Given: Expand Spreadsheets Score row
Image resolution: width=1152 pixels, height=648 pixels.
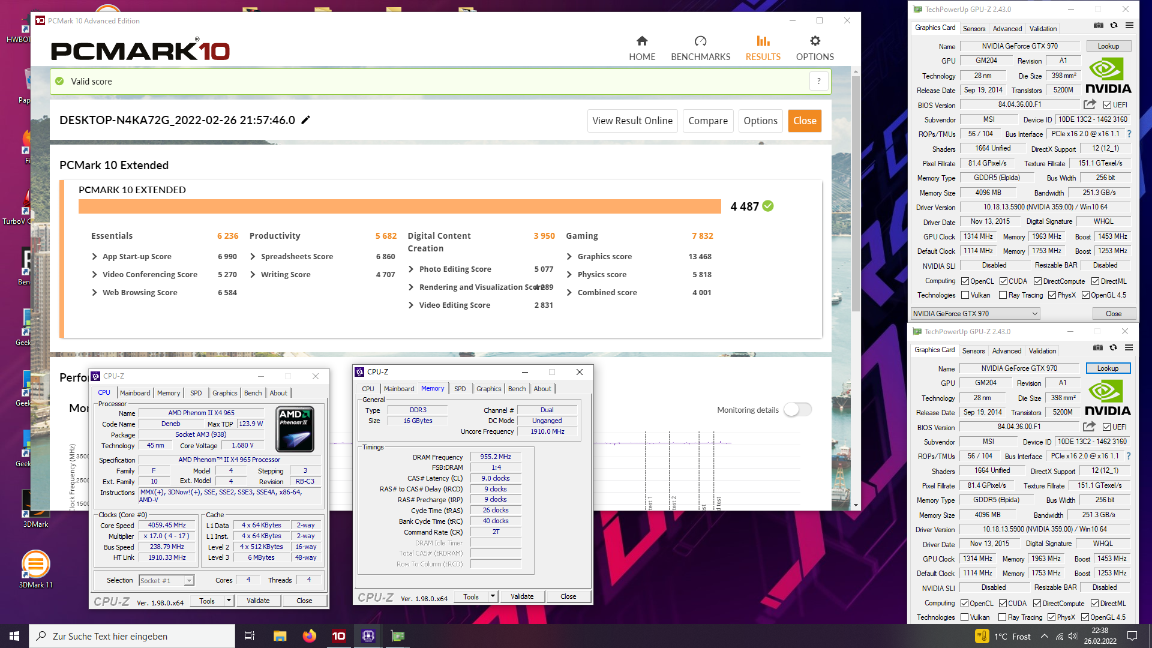Looking at the screenshot, I should coord(253,256).
